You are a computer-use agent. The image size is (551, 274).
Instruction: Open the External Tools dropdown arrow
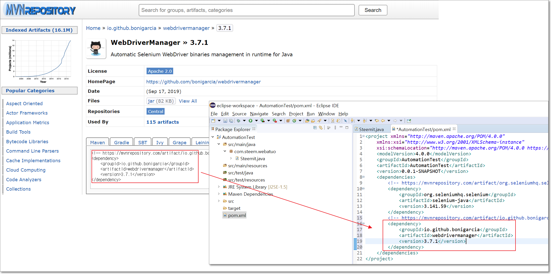point(281,121)
